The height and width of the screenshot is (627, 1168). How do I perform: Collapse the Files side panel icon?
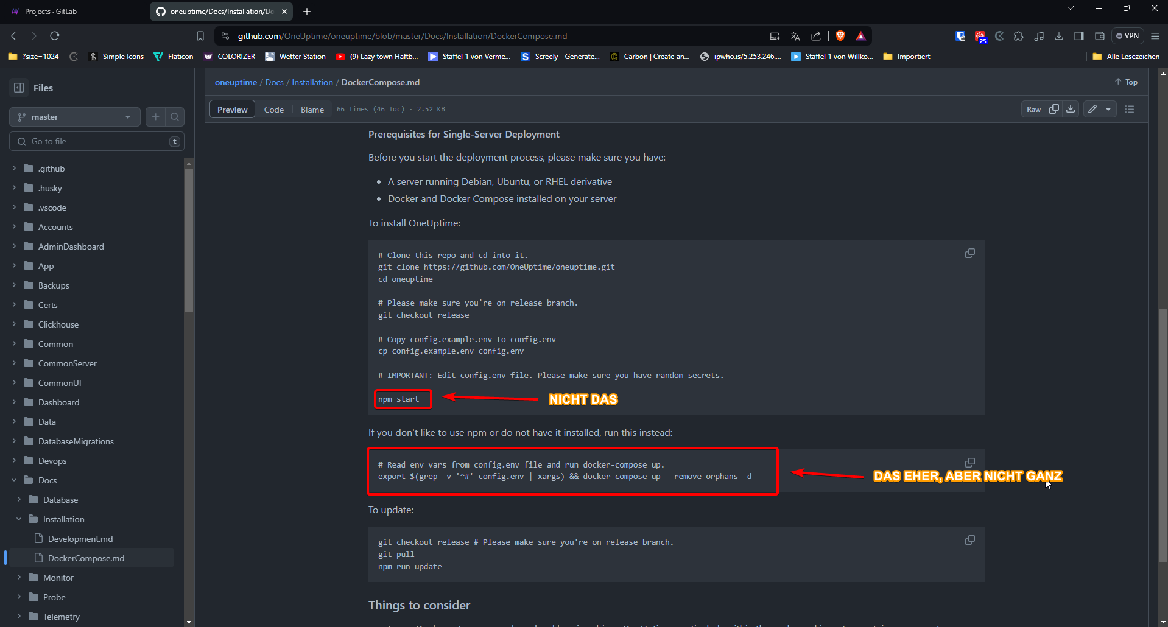pos(19,88)
